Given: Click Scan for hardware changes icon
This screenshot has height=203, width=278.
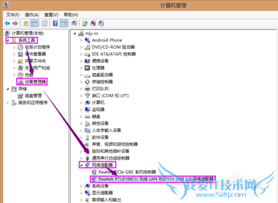Looking at the screenshot, I should (74, 23).
